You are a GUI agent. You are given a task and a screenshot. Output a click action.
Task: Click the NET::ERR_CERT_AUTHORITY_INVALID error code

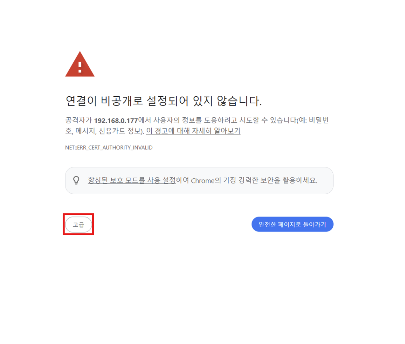(x=109, y=148)
